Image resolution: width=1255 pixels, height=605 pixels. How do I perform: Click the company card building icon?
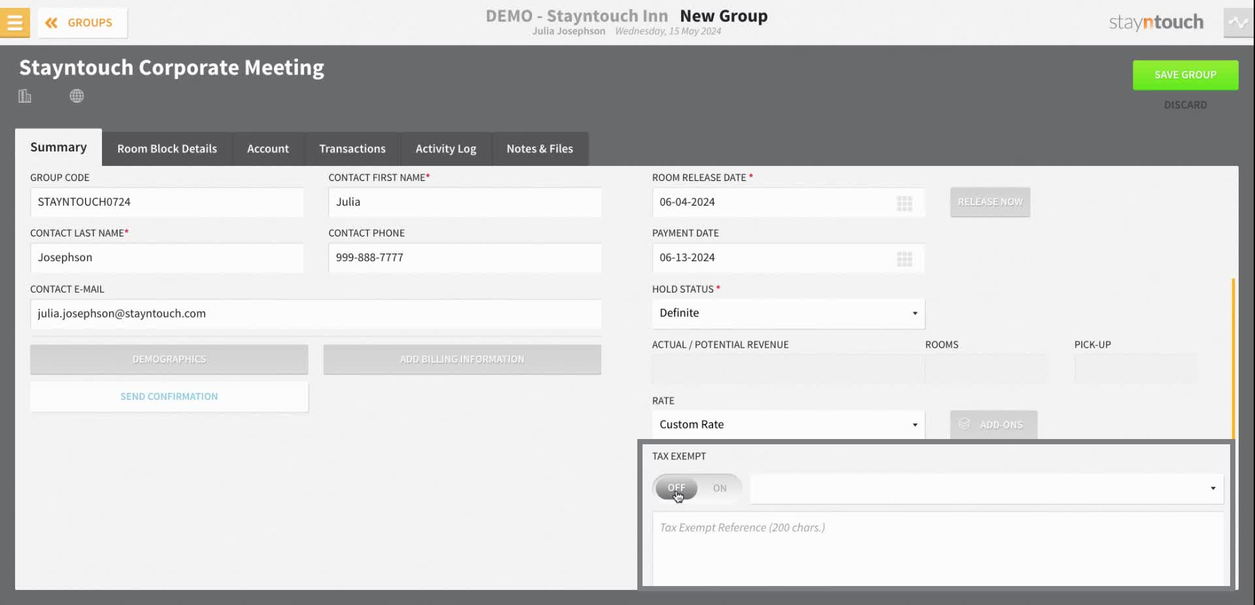pyautogui.click(x=25, y=96)
